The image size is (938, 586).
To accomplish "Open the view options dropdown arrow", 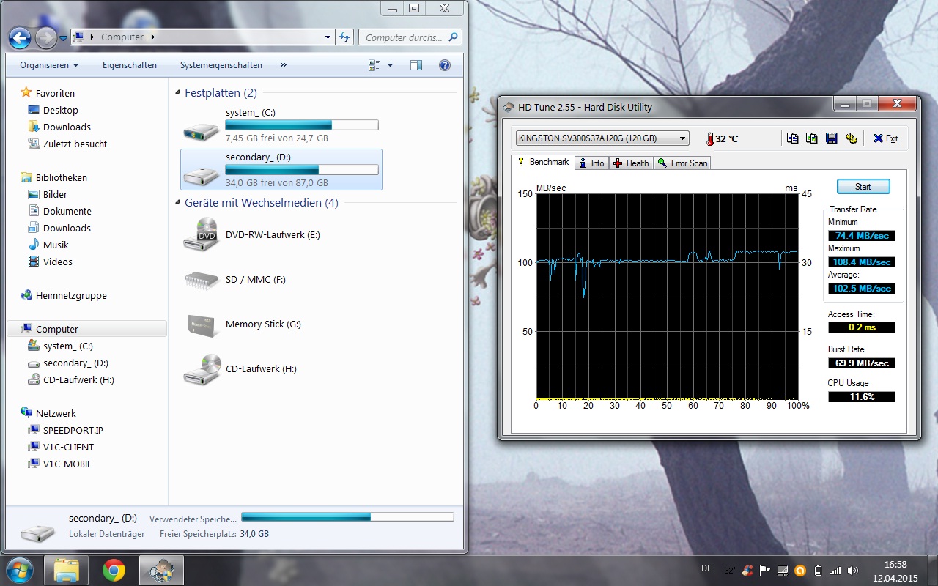I will click(x=390, y=65).
